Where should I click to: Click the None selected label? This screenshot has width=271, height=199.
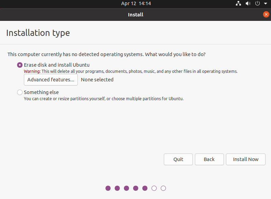point(97,80)
